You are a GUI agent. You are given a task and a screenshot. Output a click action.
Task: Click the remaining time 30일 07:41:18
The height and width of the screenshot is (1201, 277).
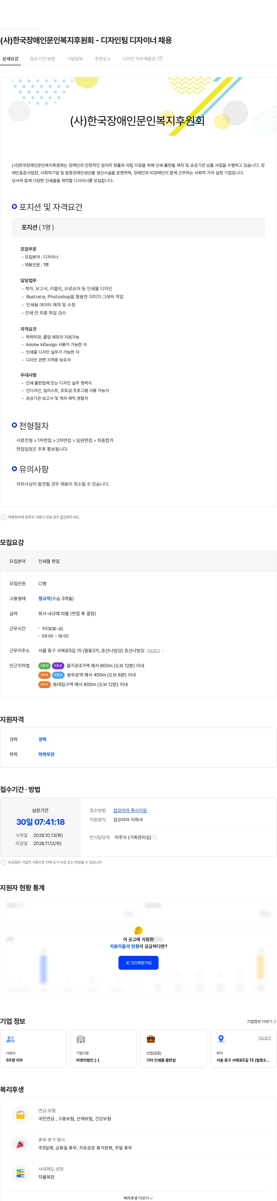click(40, 821)
